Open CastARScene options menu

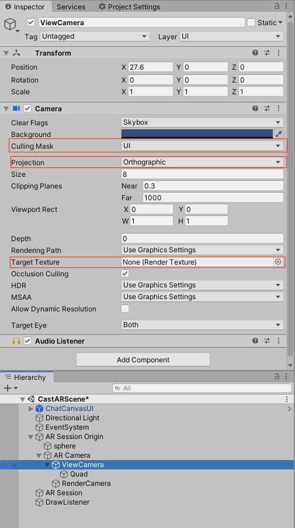point(287,399)
